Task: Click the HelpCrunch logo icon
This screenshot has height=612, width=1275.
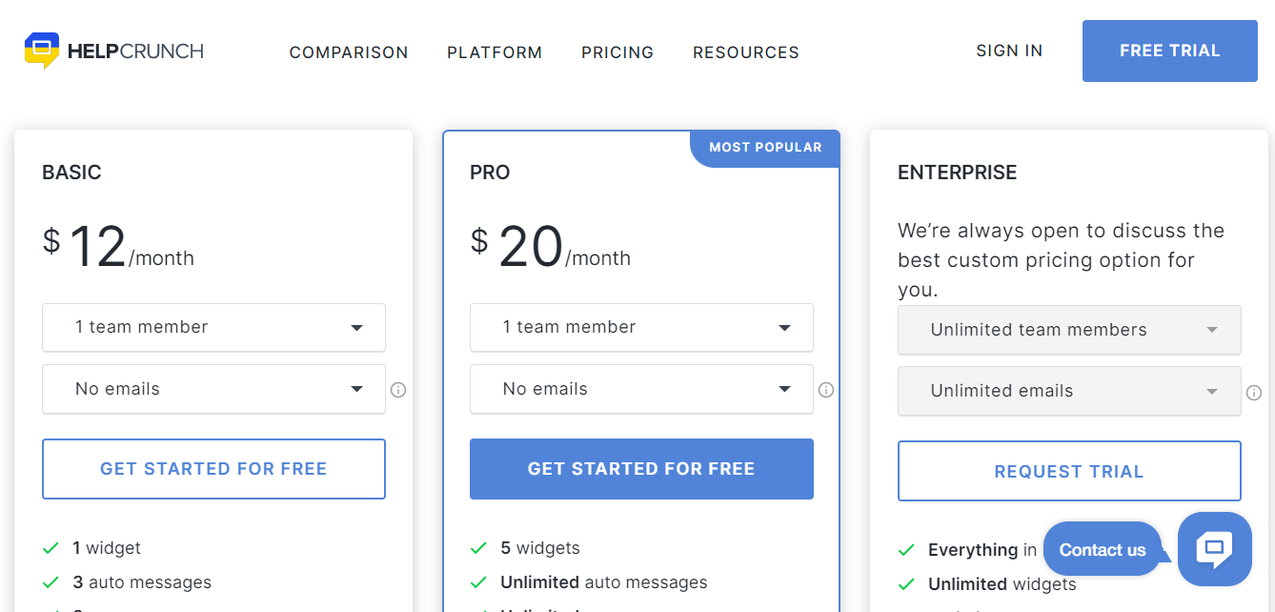Action: click(x=42, y=51)
